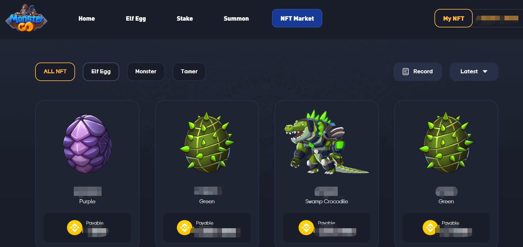Screen dimensions: 523x247
Task: Open My NFT
Action: coord(454,18)
